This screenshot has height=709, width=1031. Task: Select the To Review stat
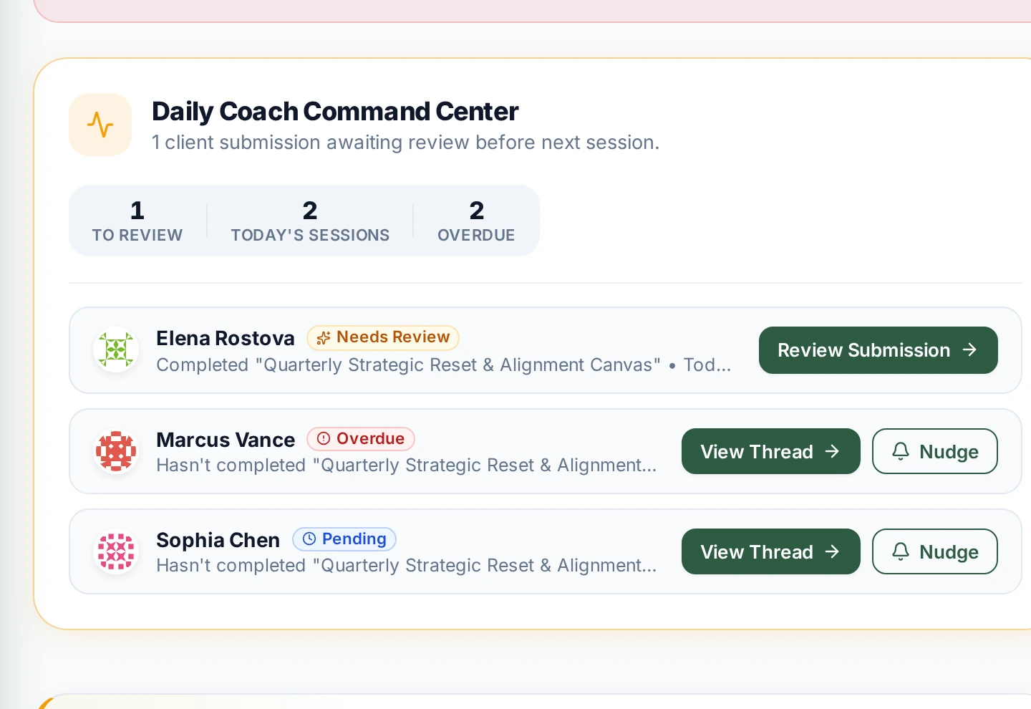pos(137,221)
